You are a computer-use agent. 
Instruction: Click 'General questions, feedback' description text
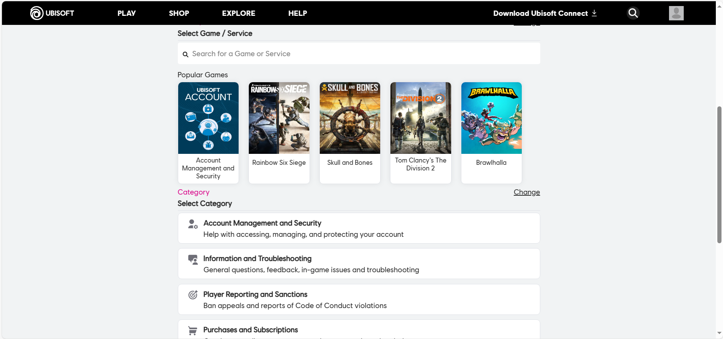click(311, 270)
